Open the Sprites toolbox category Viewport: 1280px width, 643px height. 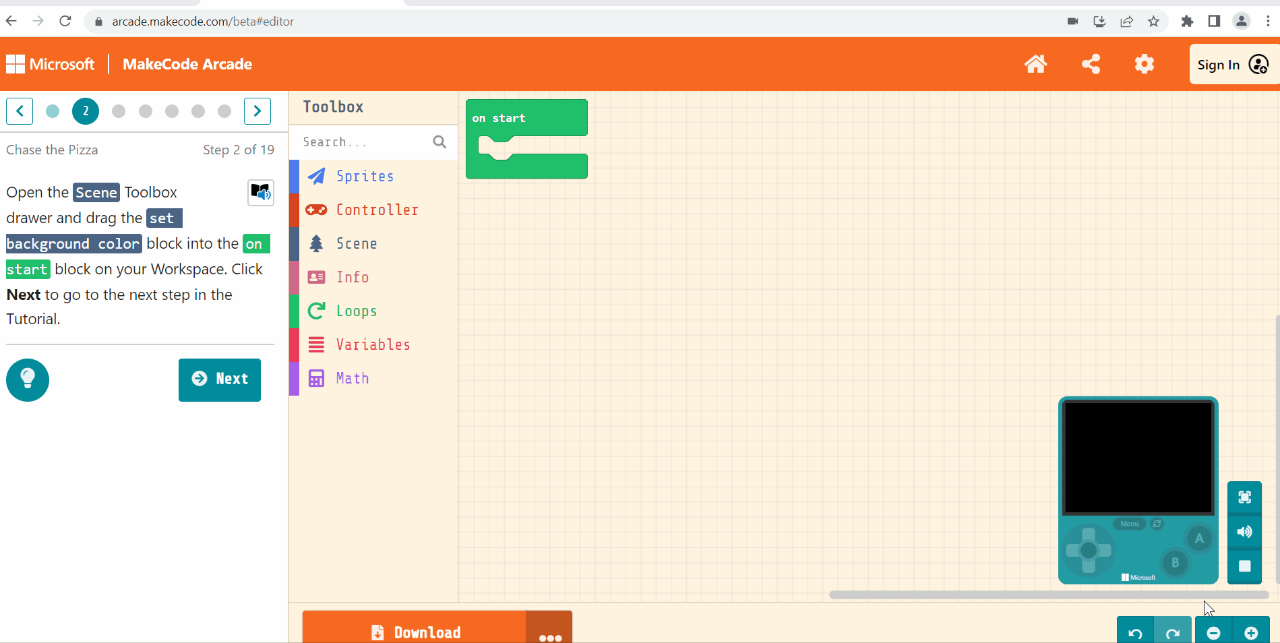coord(365,176)
